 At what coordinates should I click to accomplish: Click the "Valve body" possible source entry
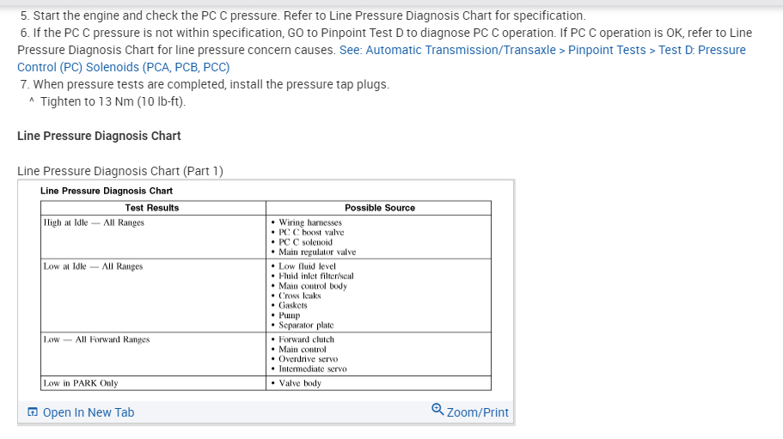tap(300, 383)
